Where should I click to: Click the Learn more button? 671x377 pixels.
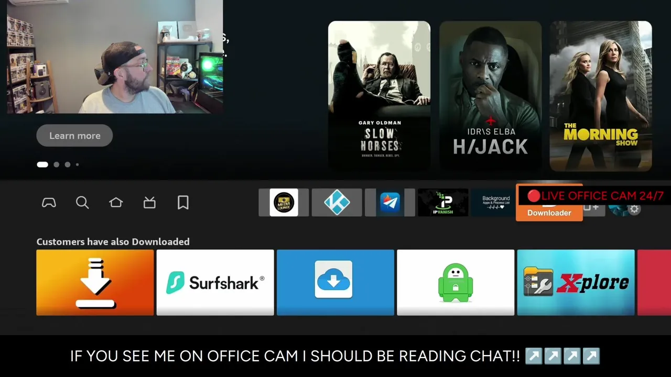point(74,136)
